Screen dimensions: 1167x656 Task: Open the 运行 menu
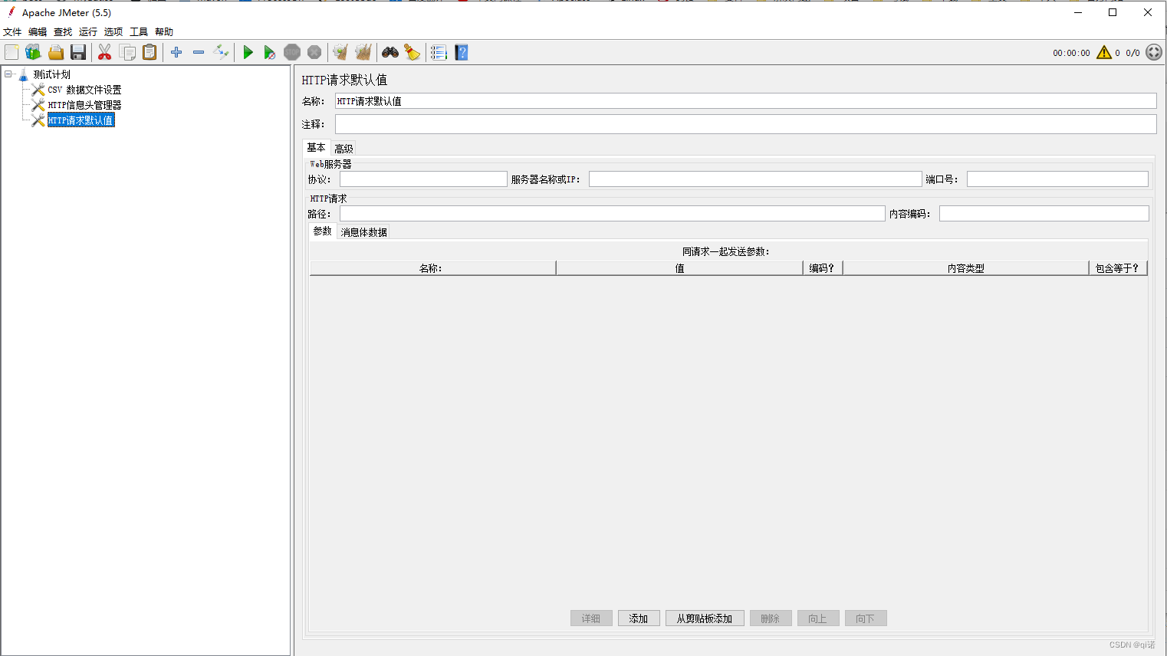pos(88,31)
